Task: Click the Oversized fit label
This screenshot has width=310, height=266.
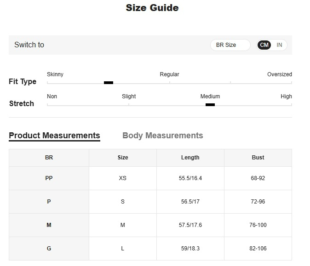Action: coord(280,74)
